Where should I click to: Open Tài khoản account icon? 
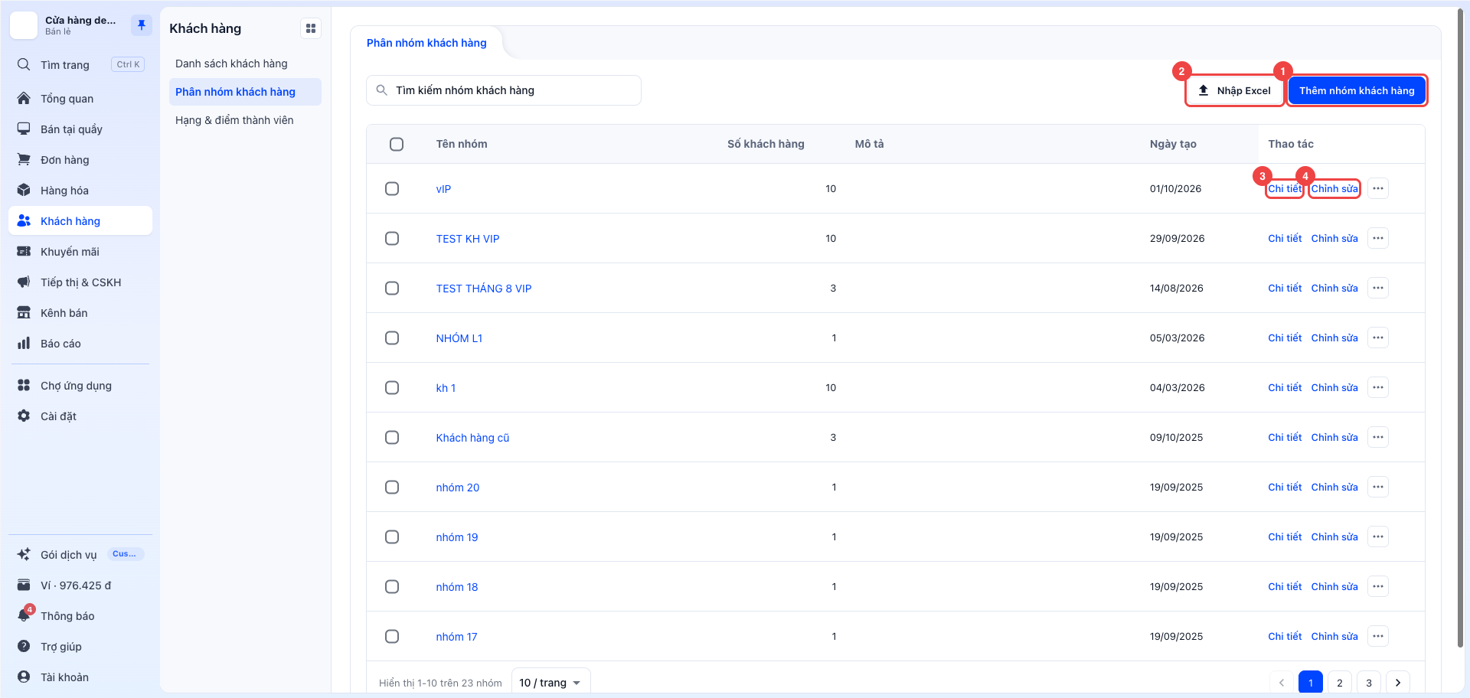[x=24, y=677]
